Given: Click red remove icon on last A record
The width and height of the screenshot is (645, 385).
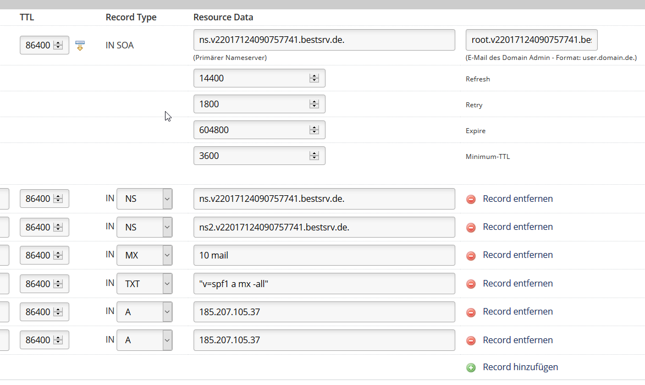Looking at the screenshot, I should (471, 340).
